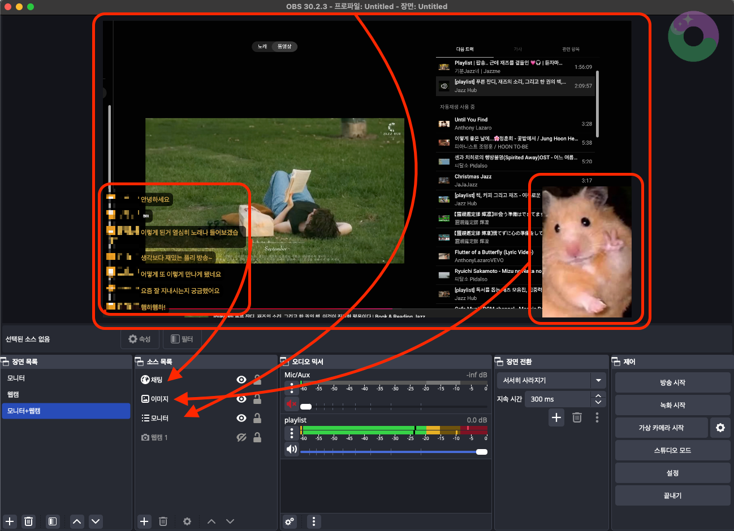Open transition three-dot properties menu in 장면 전환

597,417
